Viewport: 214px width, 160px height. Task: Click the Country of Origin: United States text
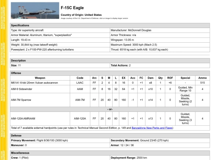click(x=81, y=15)
